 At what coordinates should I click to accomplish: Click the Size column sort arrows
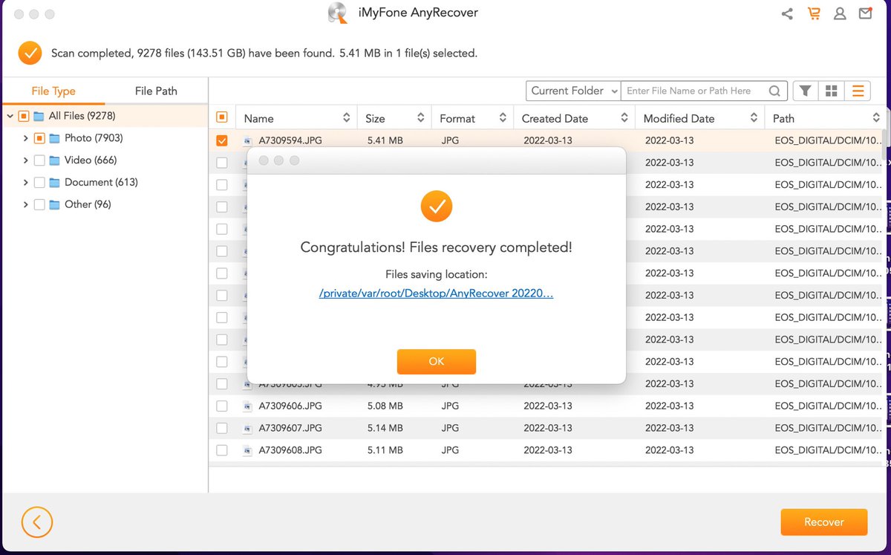point(420,118)
